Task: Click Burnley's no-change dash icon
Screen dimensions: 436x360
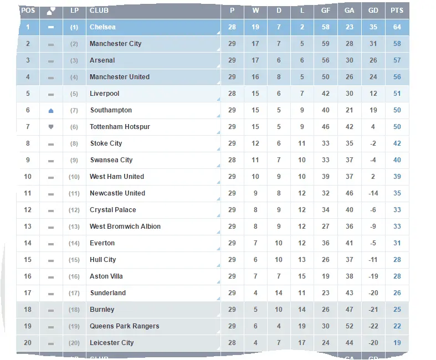Action: [x=51, y=310]
